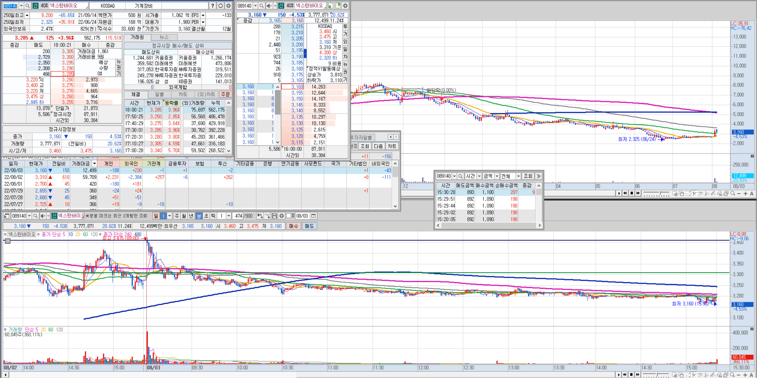
Task: Open stock code dropdown in top-left panel
Action: [21, 6]
